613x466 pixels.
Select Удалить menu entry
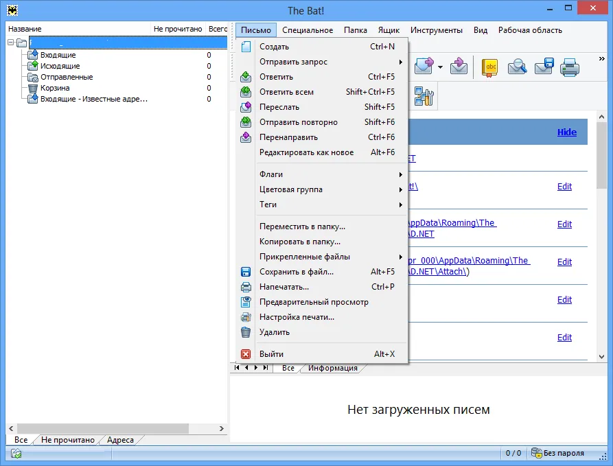click(x=322, y=332)
